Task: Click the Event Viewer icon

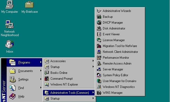Action: tap(99, 34)
